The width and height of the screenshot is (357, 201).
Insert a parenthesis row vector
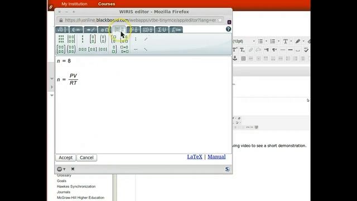[103, 49]
